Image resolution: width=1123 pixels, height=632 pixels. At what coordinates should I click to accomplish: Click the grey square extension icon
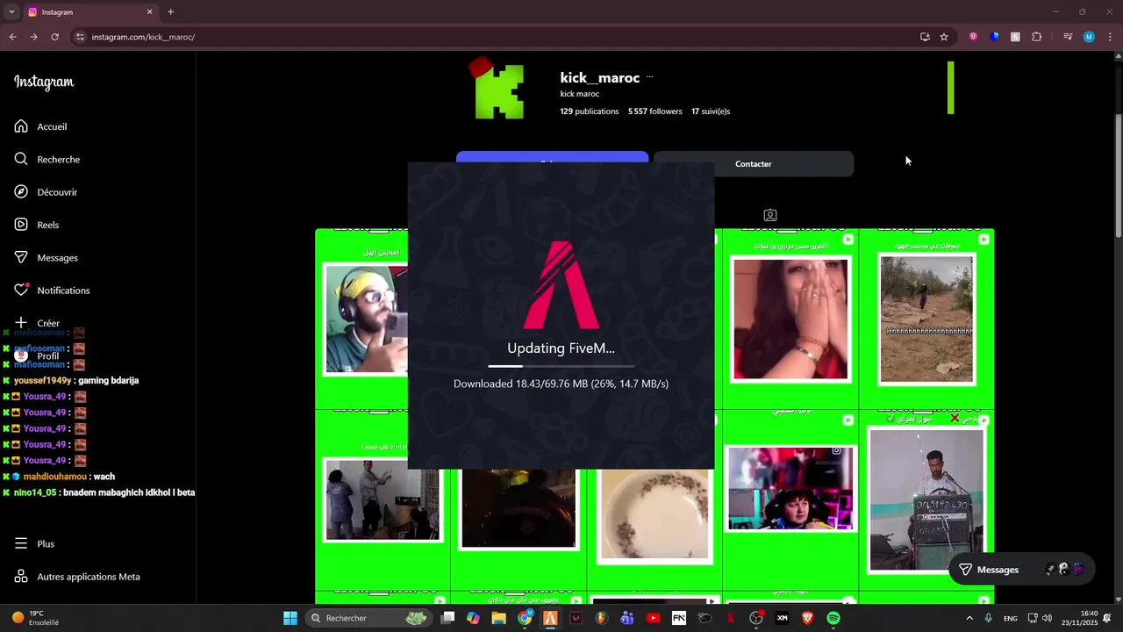click(x=1015, y=37)
